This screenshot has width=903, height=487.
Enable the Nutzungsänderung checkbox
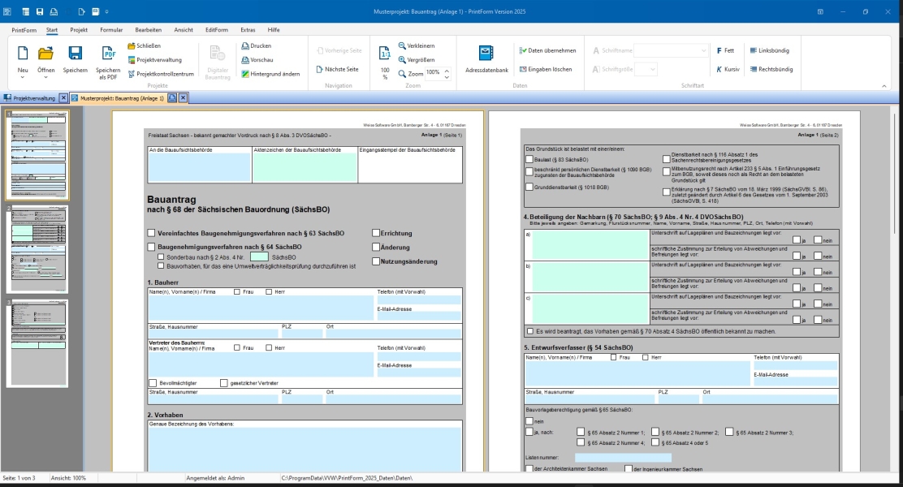[x=375, y=261]
